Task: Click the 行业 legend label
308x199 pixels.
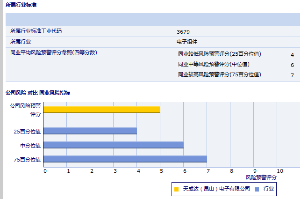Action: tap(269, 189)
